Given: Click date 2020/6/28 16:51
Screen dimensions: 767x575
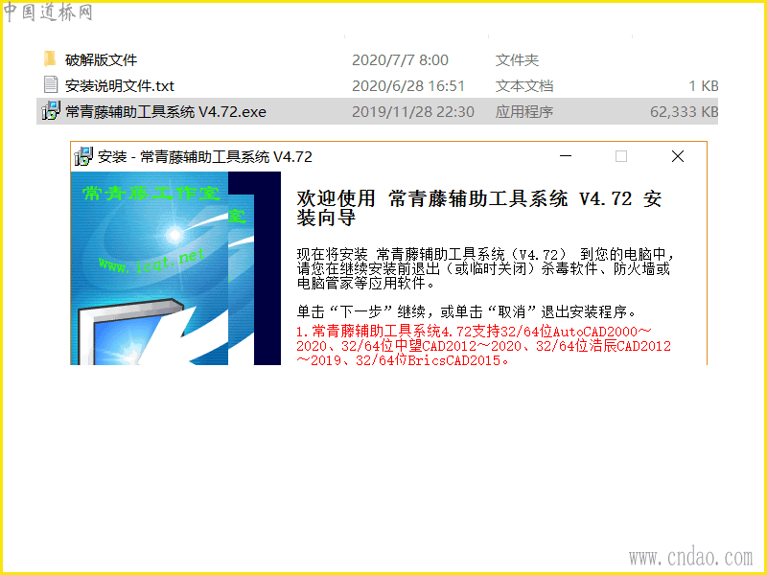Looking at the screenshot, I should [x=408, y=85].
